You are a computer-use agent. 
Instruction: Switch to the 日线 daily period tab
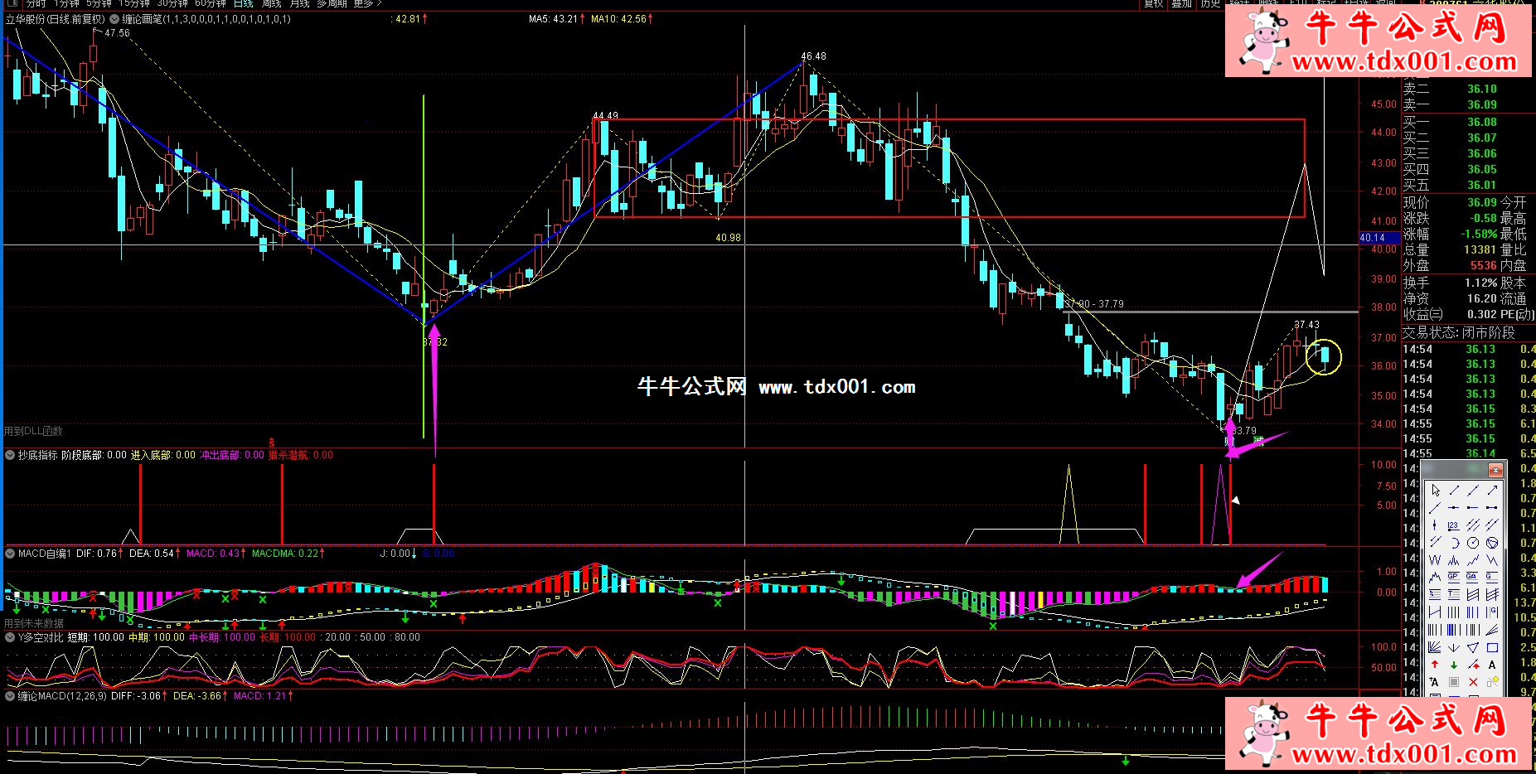point(243,3)
